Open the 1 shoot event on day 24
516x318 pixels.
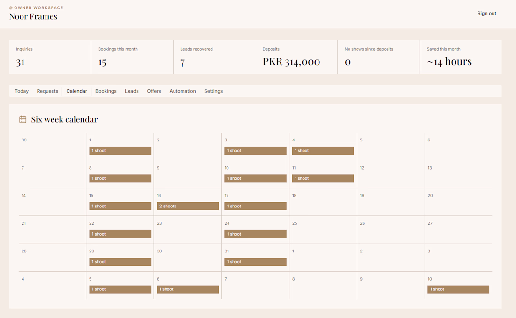point(255,234)
